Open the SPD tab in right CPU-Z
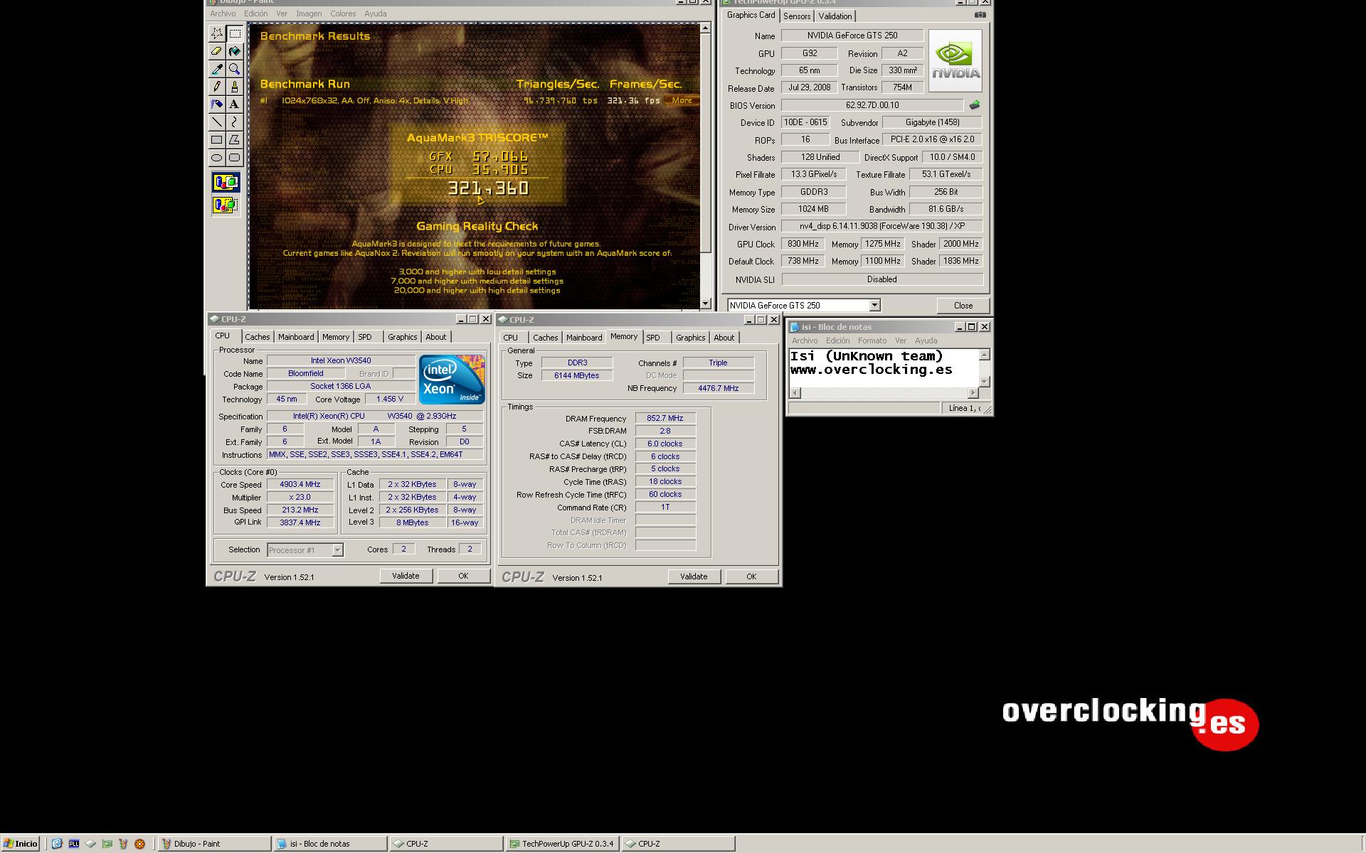 pyautogui.click(x=653, y=338)
